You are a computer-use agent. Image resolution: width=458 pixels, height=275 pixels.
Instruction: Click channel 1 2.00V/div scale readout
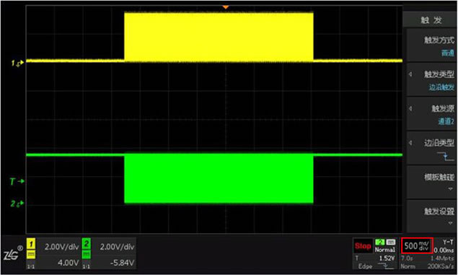point(61,247)
